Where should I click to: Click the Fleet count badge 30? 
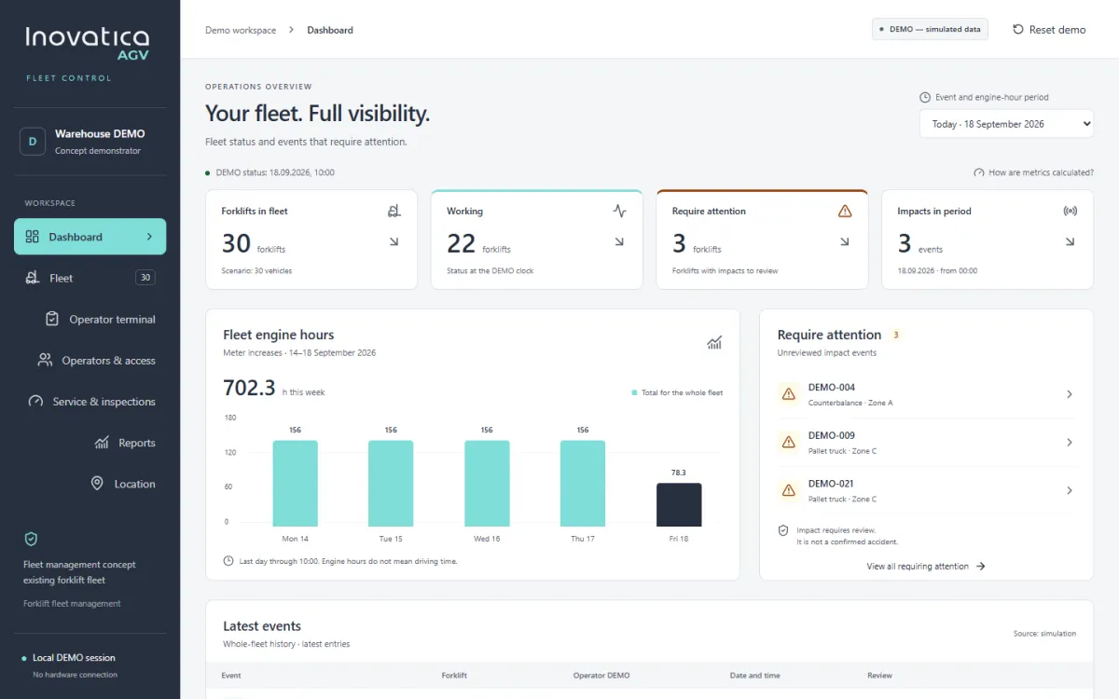145,278
